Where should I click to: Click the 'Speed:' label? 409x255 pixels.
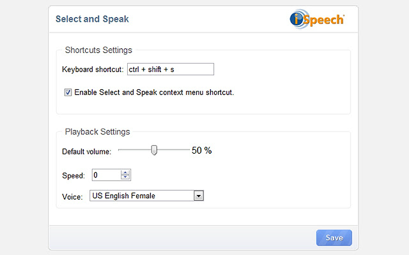[x=73, y=175]
